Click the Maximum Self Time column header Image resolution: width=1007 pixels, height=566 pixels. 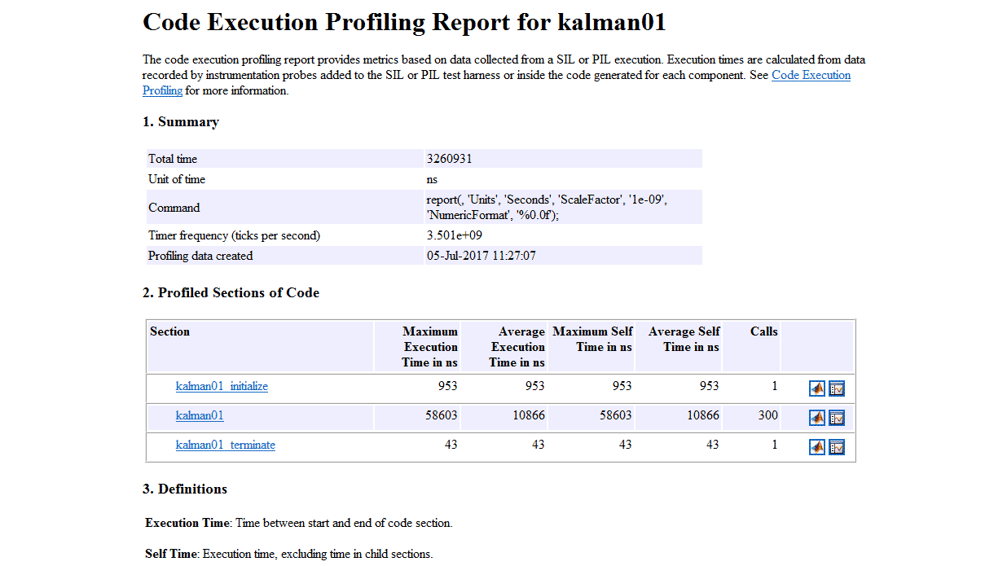(592, 339)
